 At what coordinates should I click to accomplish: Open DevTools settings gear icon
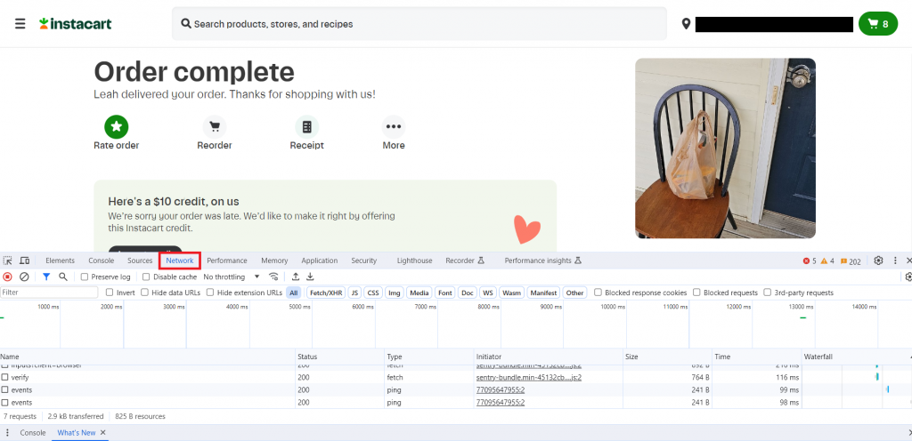tap(878, 261)
